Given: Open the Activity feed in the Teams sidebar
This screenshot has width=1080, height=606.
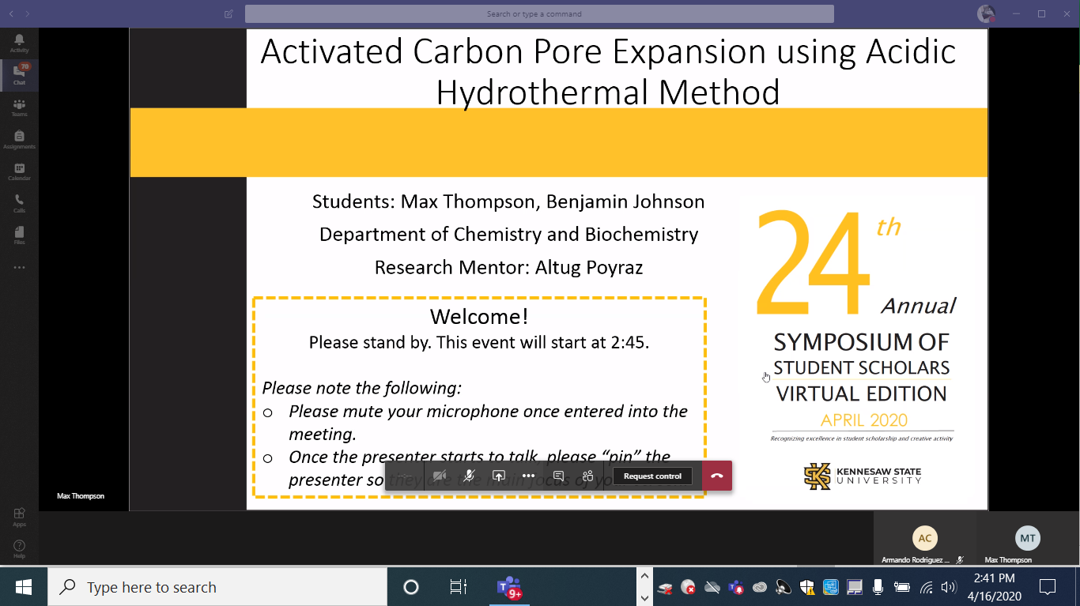Looking at the screenshot, I should pos(19,43).
